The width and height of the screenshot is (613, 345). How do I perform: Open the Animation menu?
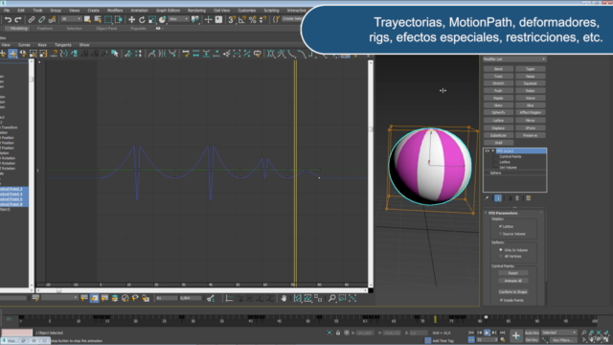[x=139, y=11]
